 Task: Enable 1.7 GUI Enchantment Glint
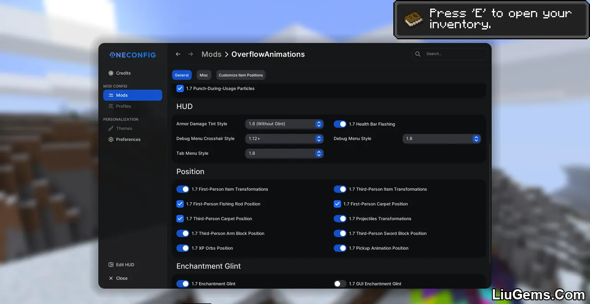pos(340,284)
